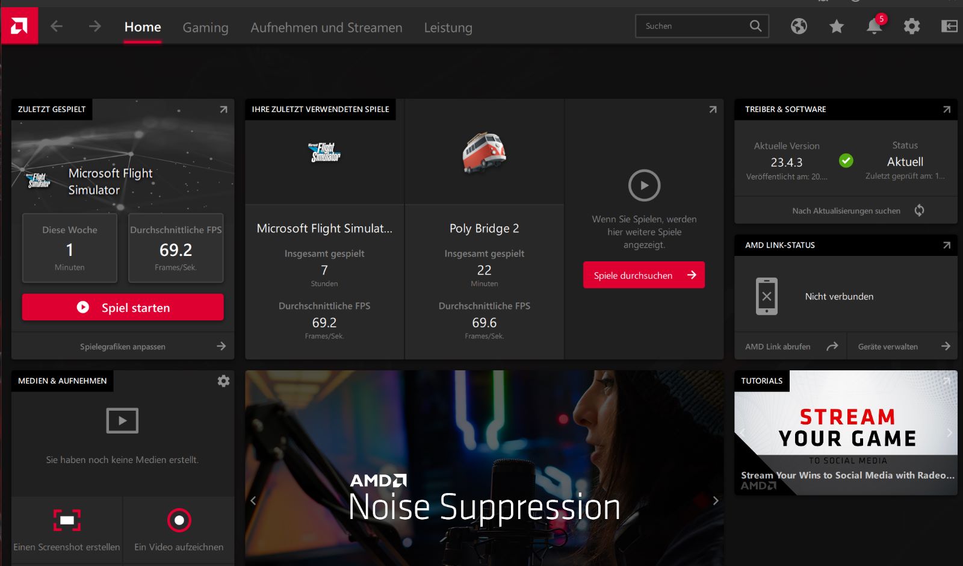This screenshot has height=566, width=963.
Task: Open Medien & Aufnehmen settings gear
Action: (x=223, y=381)
